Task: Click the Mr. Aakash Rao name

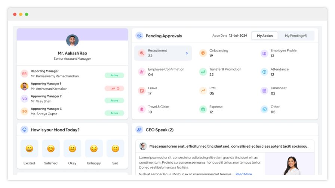Action: pyautogui.click(x=72, y=53)
